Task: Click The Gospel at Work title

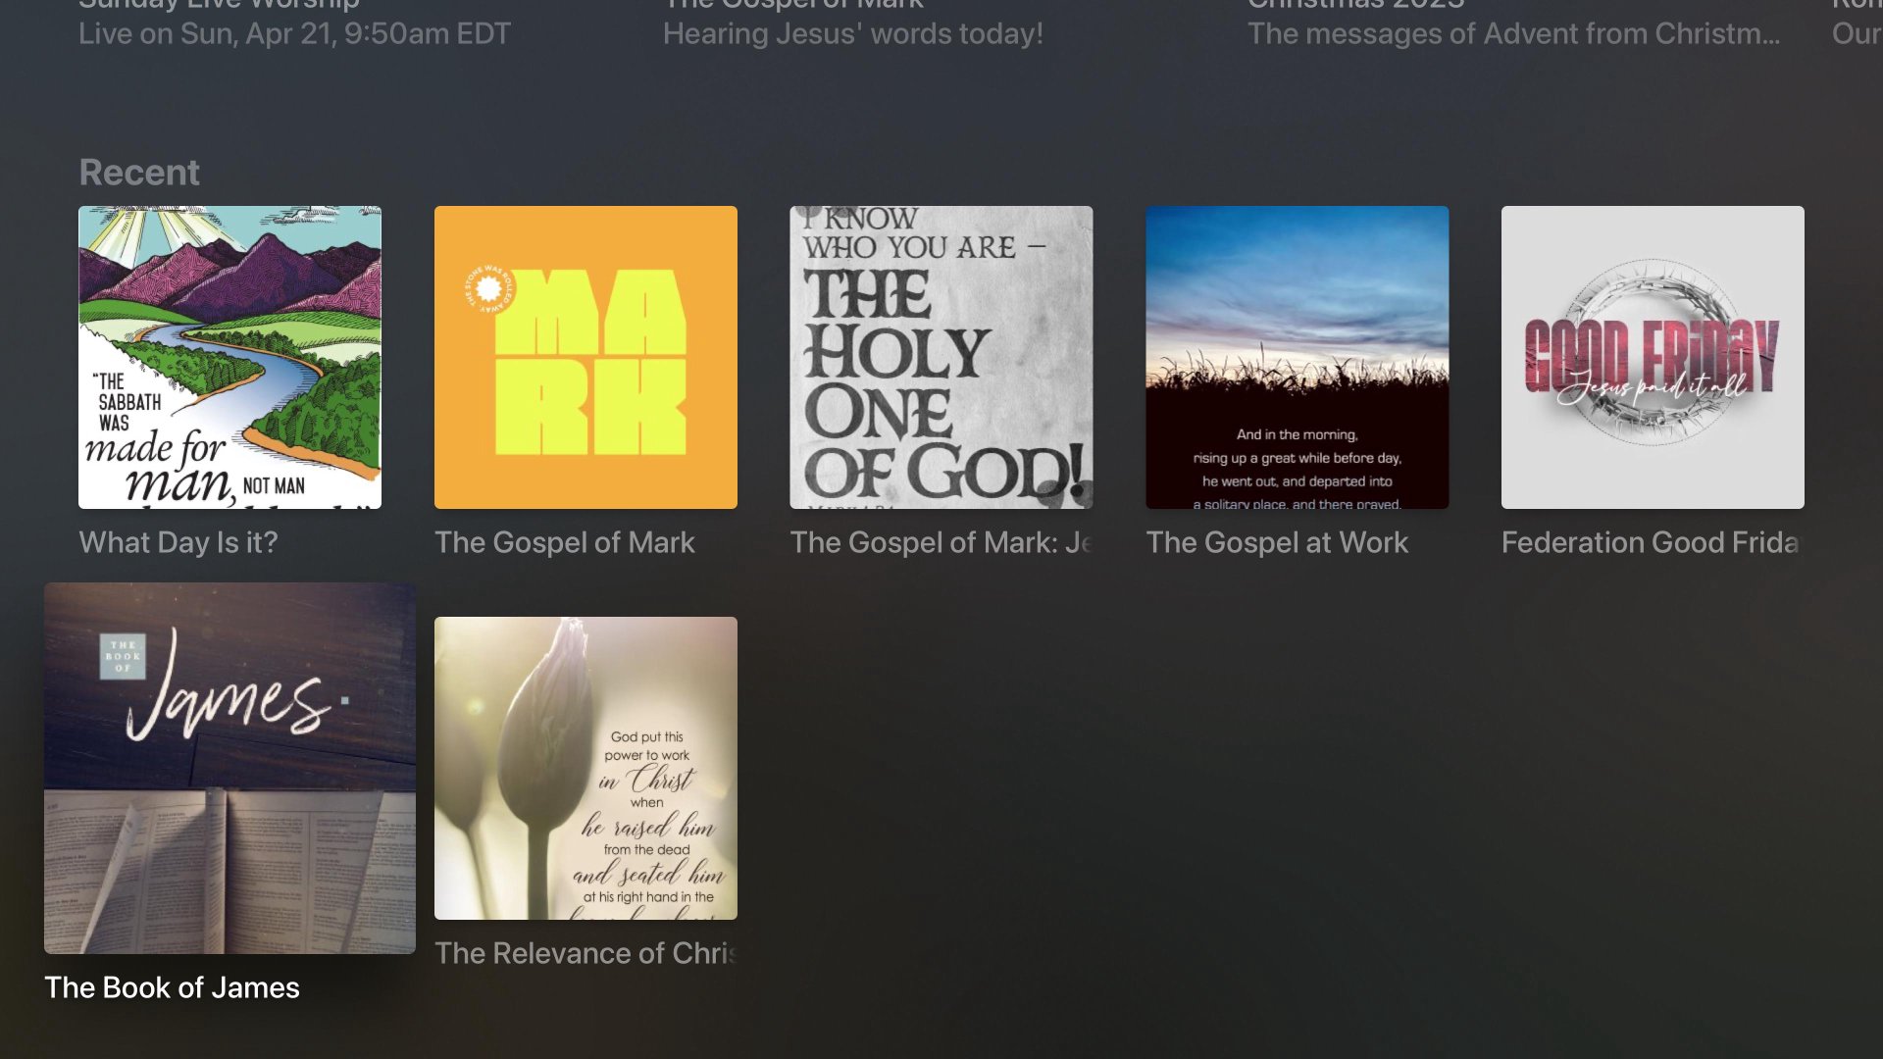Action: pos(1277,542)
